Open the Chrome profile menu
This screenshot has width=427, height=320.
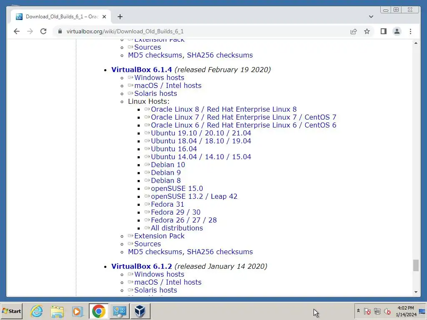[x=397, y=31]
